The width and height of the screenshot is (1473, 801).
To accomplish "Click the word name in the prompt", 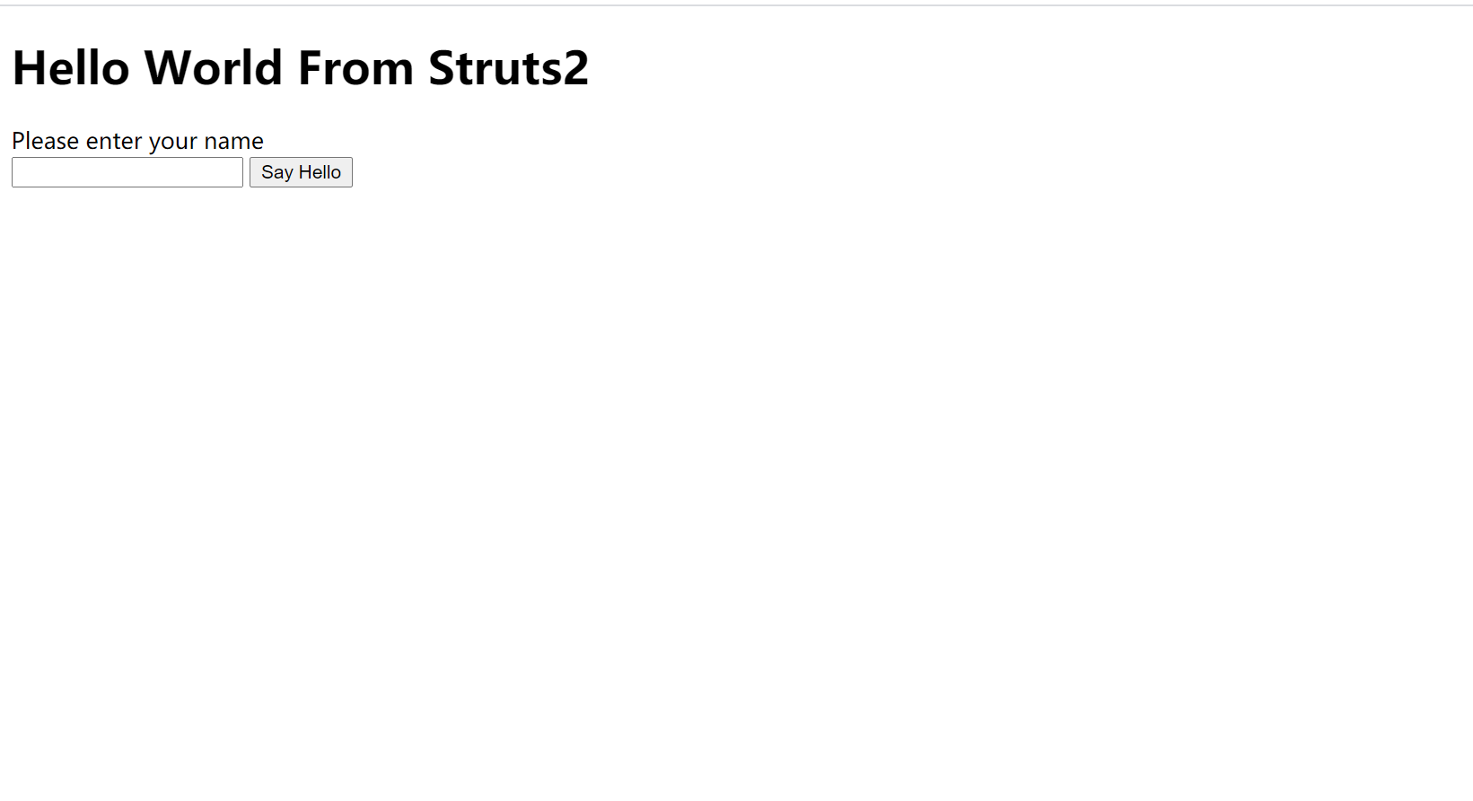I will click(235, 140).
